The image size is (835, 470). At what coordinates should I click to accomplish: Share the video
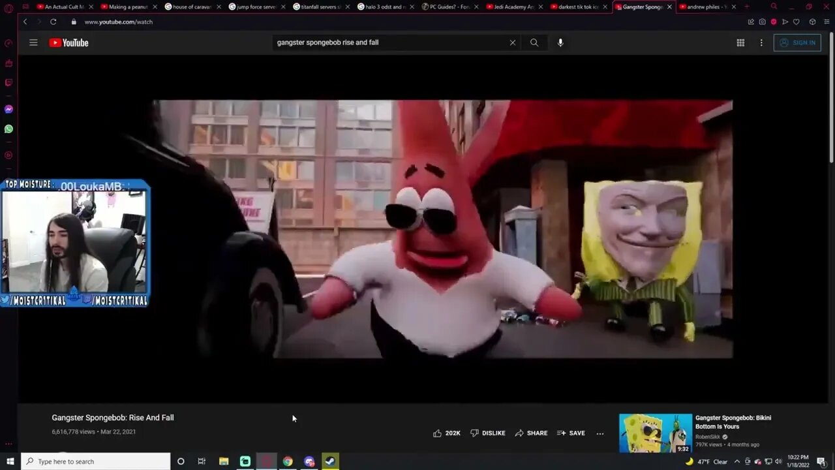531,433
